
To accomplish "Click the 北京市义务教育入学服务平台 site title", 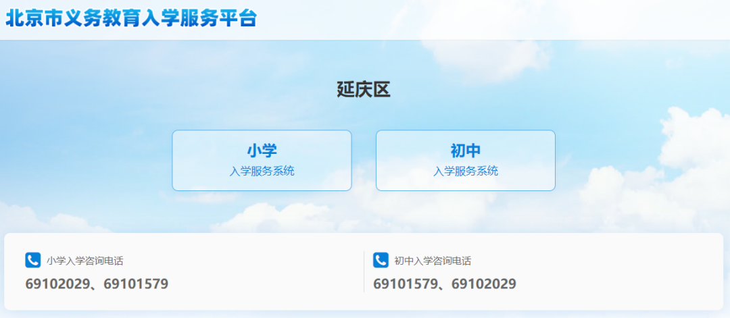I will point(131,18).
